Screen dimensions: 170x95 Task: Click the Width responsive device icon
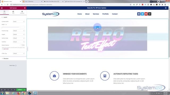pyautogui.click(x=6, y=25)
